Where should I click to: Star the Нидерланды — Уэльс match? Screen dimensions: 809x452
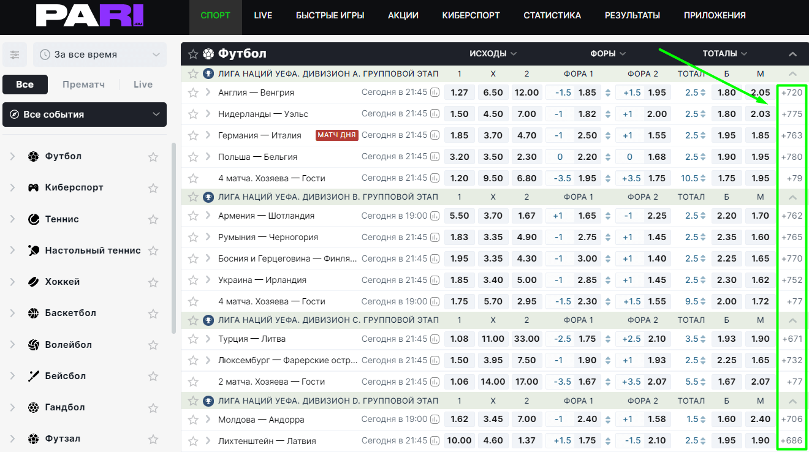(x=193, y=114)
